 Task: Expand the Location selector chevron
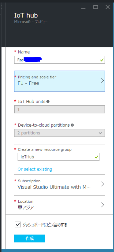[x=102, y=205]
